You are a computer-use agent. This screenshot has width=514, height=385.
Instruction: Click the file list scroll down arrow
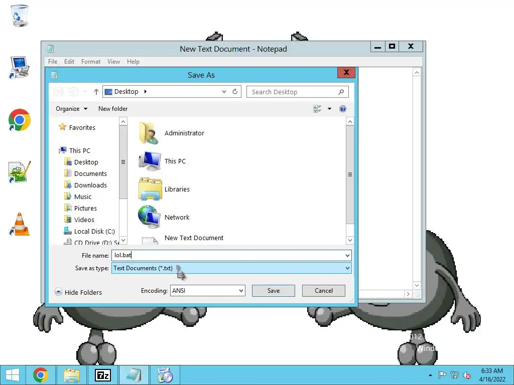point(350,240)
